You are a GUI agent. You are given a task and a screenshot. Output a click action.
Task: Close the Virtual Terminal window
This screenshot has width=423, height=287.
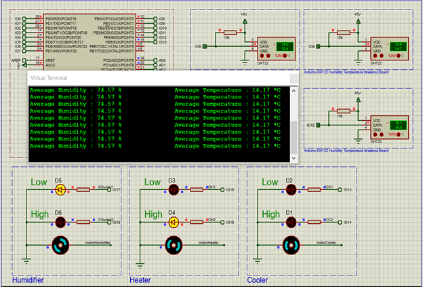tap(294, 79)
